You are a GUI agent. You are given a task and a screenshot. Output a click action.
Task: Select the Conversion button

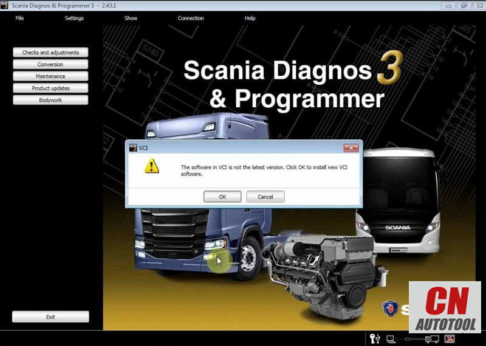click(x=50, y=64)
